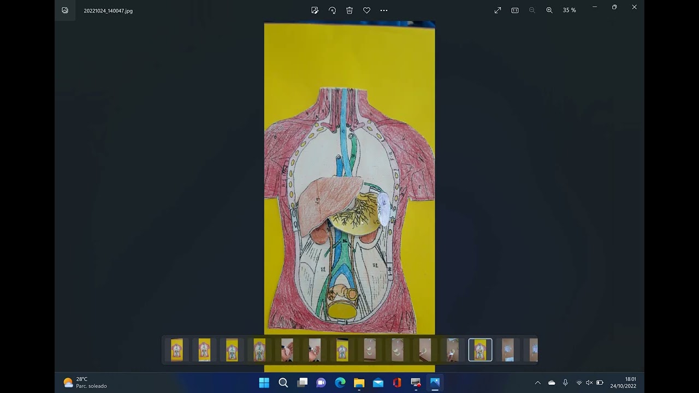This screenshot has height=393, width=699.
Task: Click the microphone icon in system tray
Action: (565, 383)
